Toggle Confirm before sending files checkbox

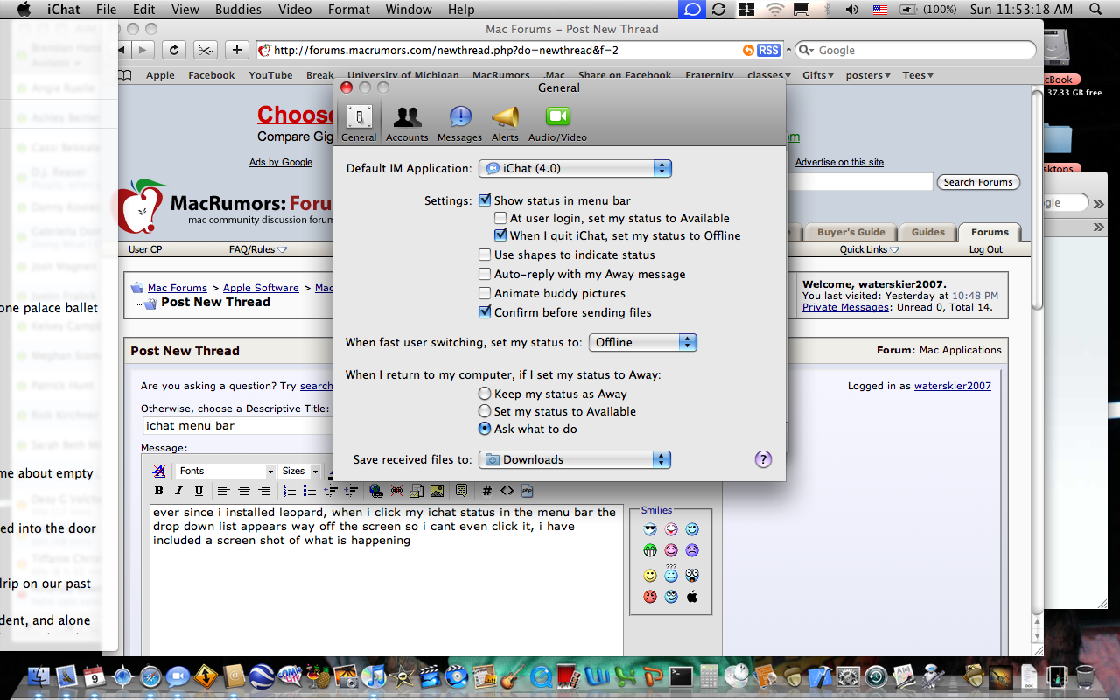[x=485, y=312]
